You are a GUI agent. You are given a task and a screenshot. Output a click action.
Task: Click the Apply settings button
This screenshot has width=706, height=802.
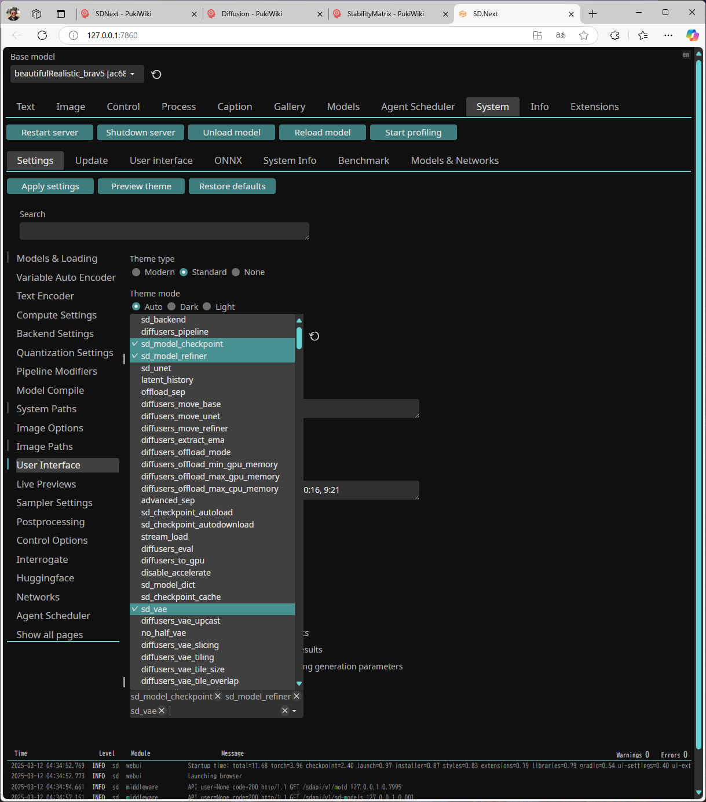click(50, 186)
